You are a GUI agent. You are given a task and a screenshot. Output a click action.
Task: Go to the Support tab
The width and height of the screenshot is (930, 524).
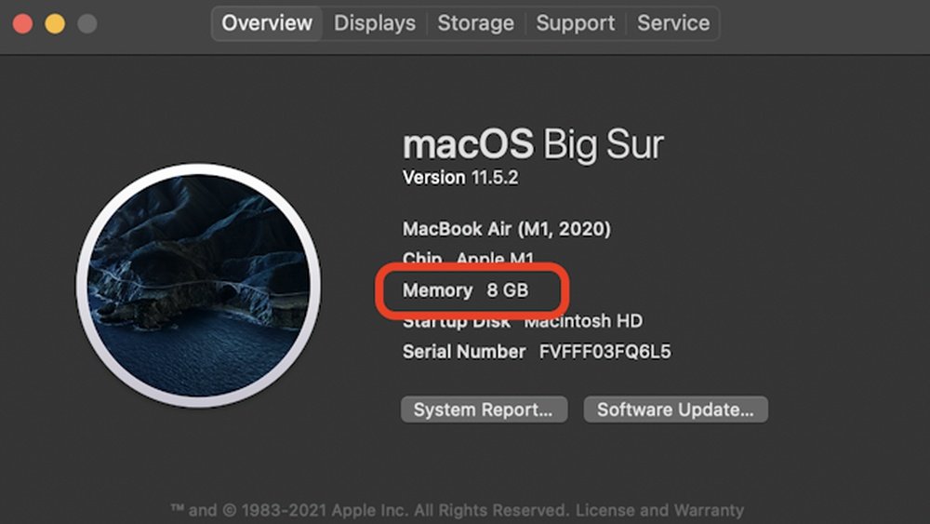click(x=576, y=23)
